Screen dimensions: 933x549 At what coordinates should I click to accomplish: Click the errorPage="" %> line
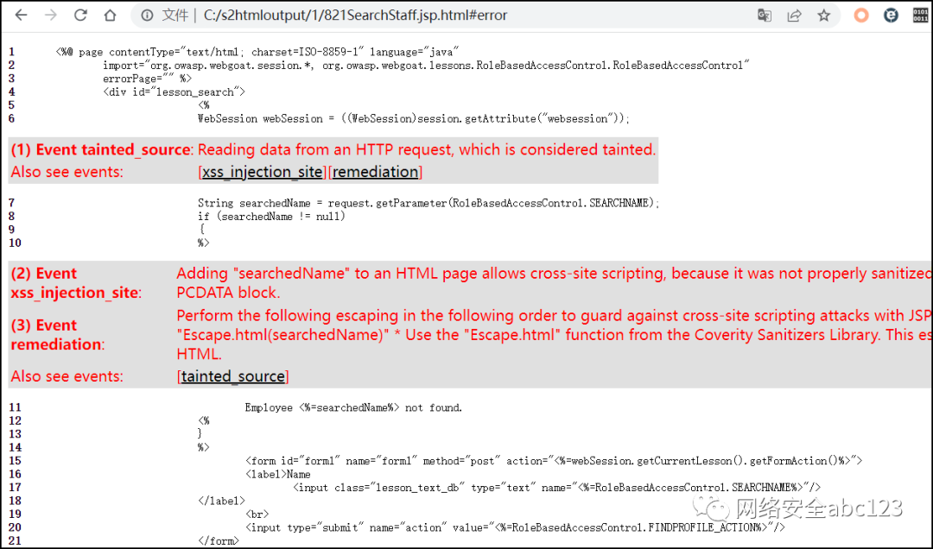pos(148,79)
